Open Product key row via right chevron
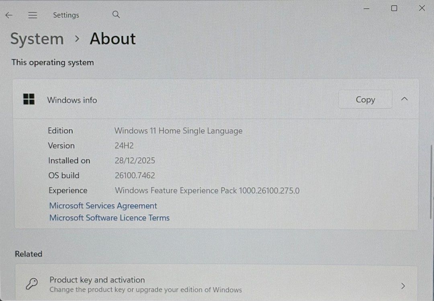 tap(403, 286)
